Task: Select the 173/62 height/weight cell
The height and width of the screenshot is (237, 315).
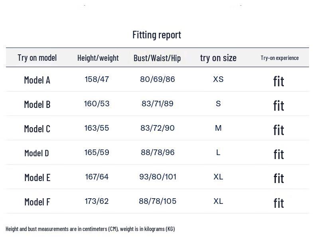Action: (x=96, y=201)
